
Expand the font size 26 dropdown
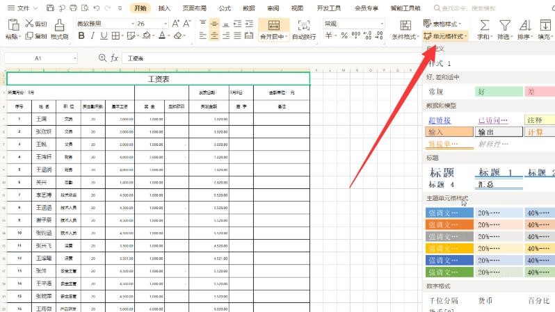point(163,23)
